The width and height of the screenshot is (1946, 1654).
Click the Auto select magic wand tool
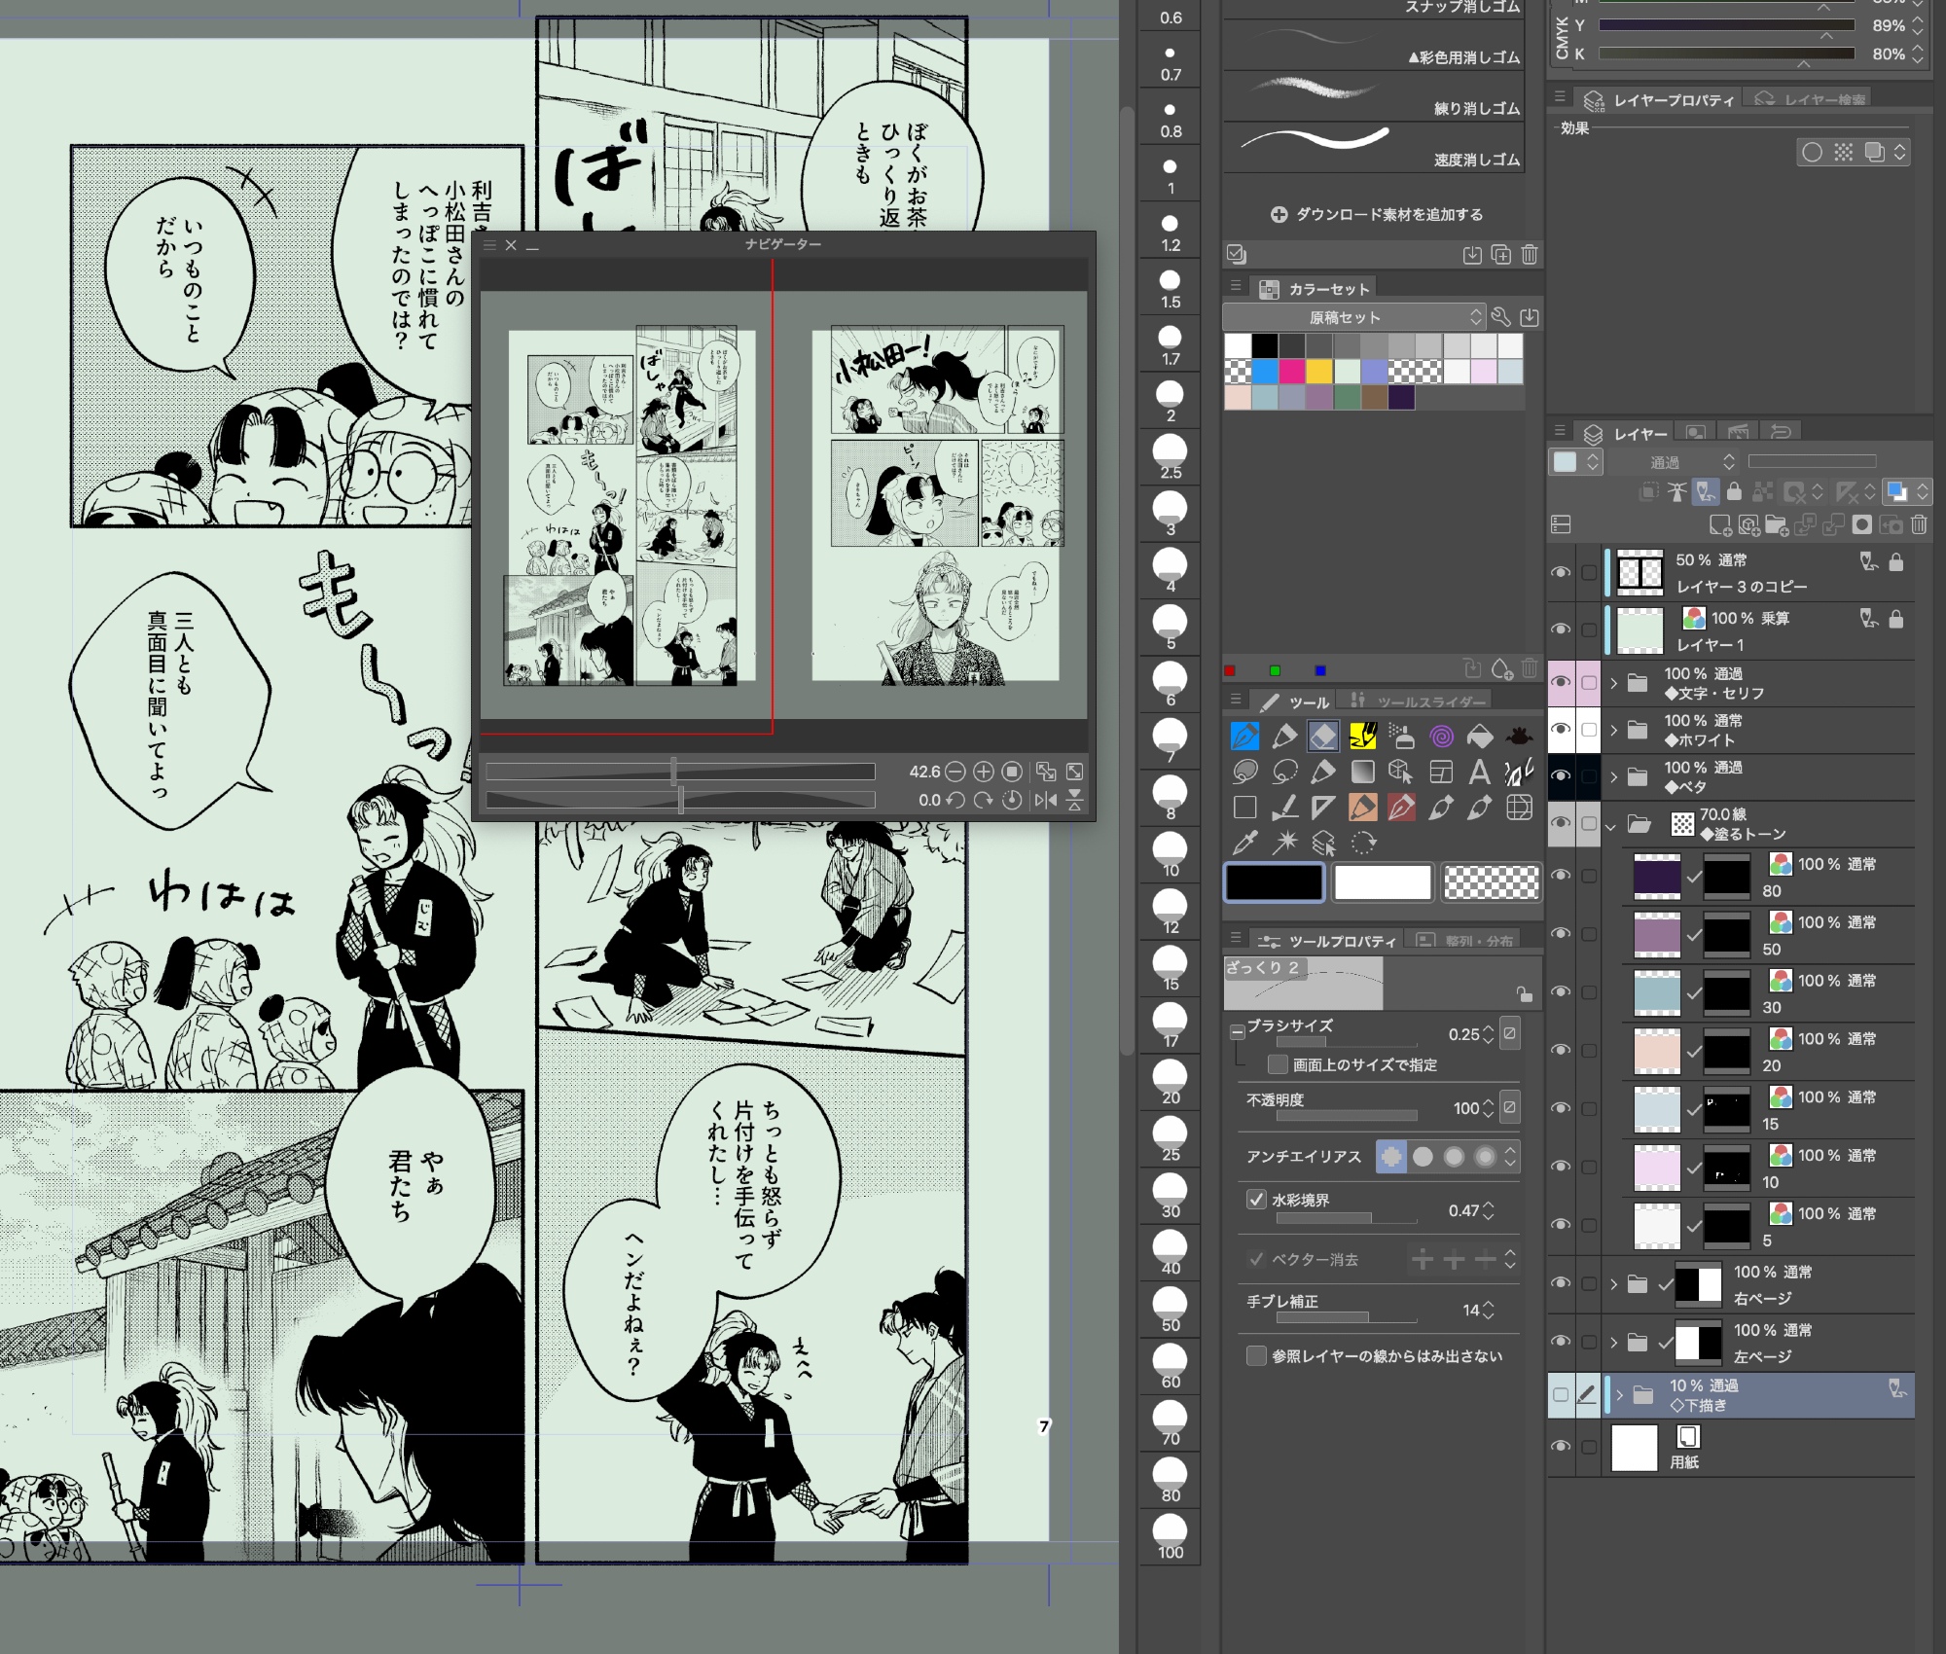(x=1284, y=843)
